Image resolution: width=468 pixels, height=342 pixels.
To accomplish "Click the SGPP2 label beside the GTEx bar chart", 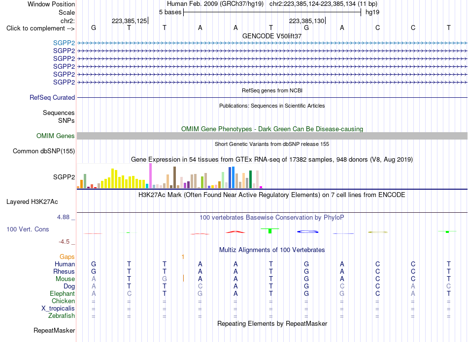I will coord(64,177).
